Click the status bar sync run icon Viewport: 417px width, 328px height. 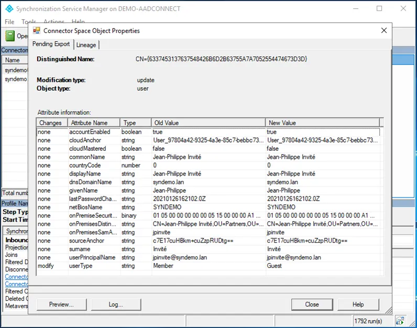coord(400,321)
